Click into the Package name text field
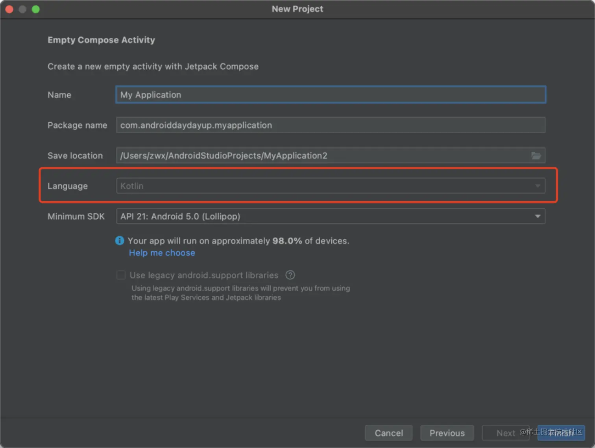This screenshot has width=595, height=448. pos(331,125)
